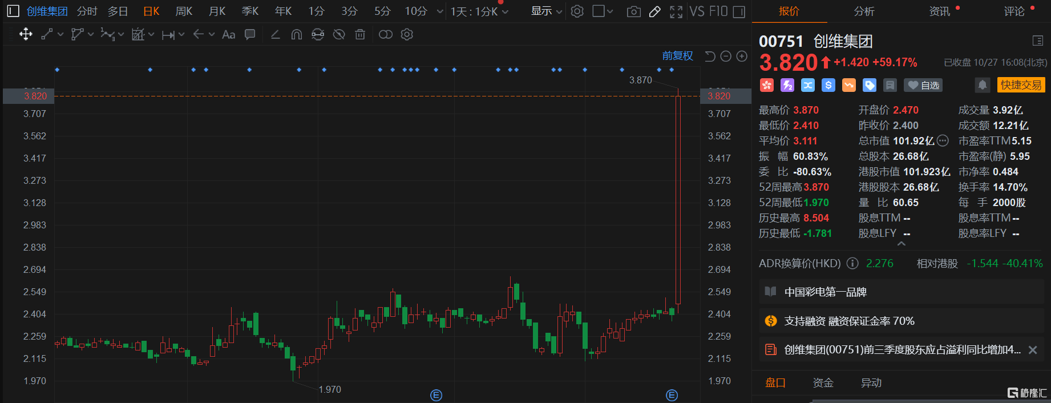Switch to 多日 multi-day chart
This screenshot has width=1051, height=403.
pyautogui.click(x=118, y=11)
